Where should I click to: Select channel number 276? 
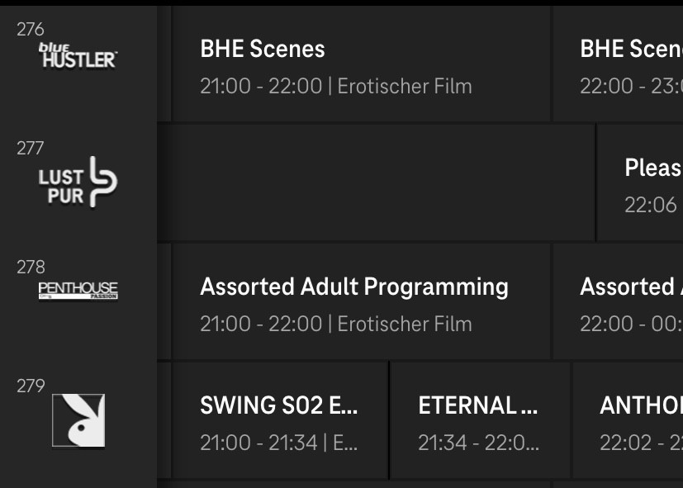pos(31,30)
